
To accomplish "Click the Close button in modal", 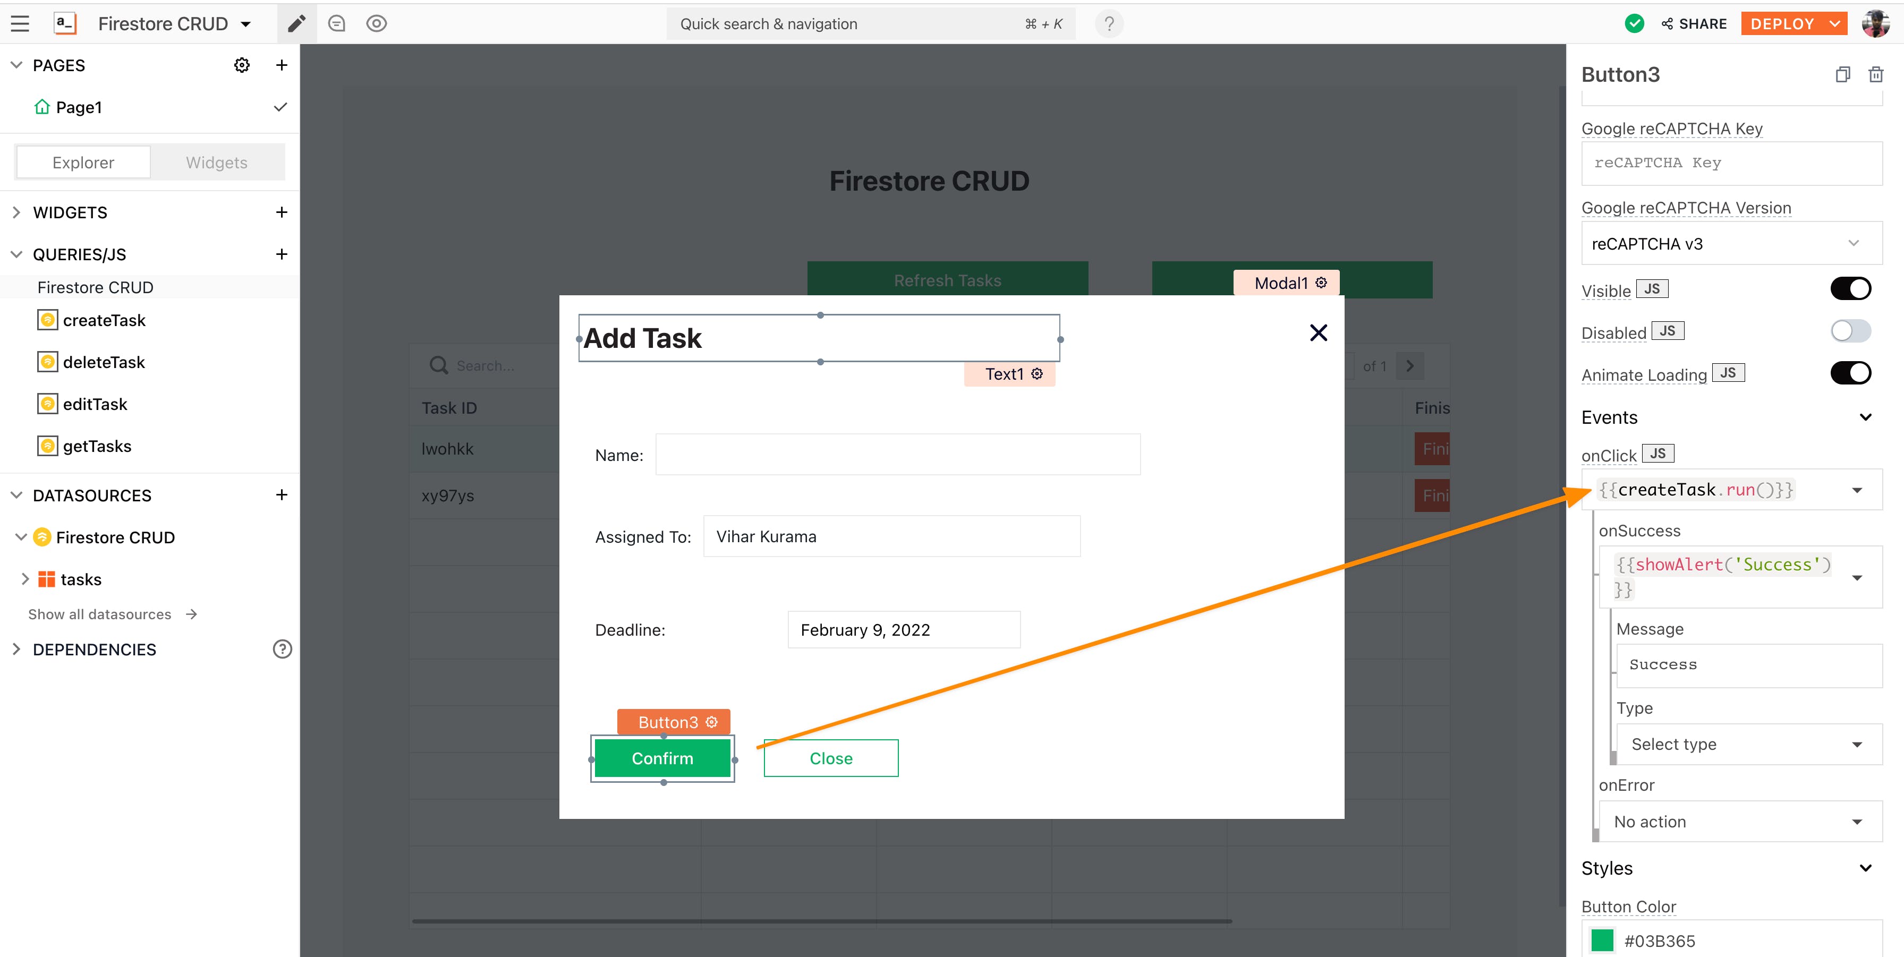I will pyautogui.click(x=831, y=758).
